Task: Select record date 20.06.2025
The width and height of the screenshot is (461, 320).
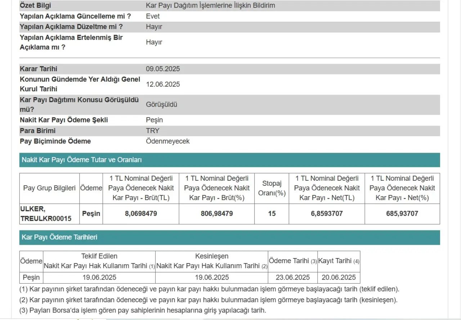Action: (339, 278)
